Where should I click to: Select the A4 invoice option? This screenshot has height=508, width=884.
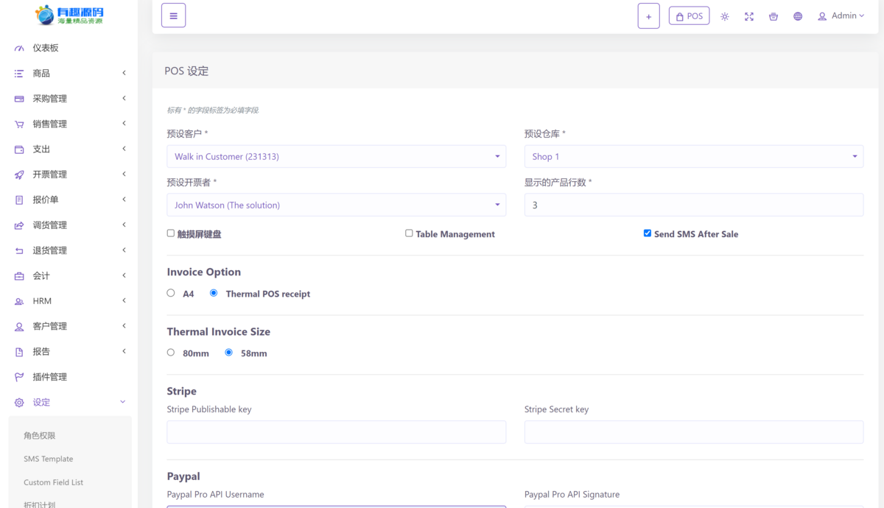[x=171, y=293]
